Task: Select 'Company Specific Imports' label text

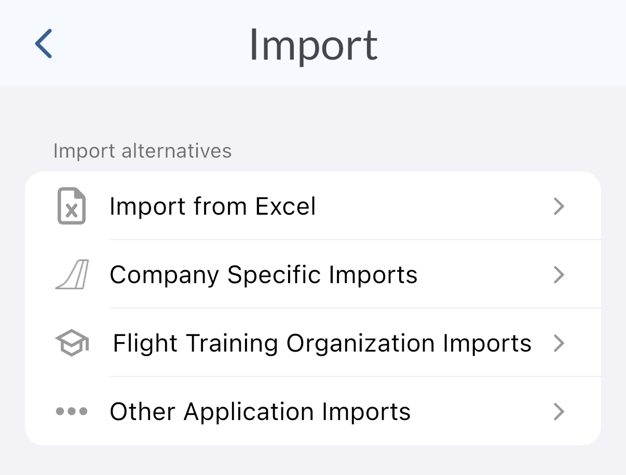Action: [x=263, y=275]
